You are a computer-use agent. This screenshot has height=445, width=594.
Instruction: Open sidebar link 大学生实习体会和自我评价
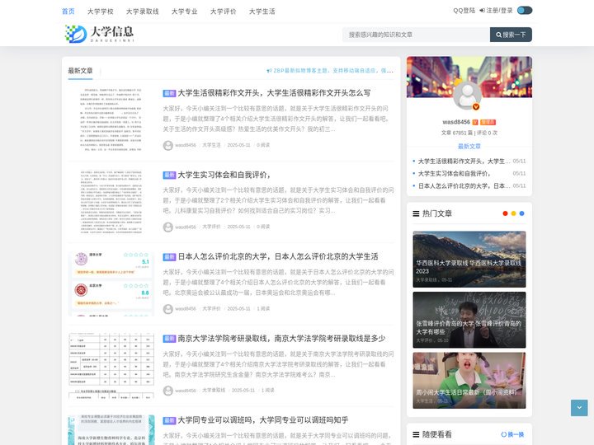(455, 173)
